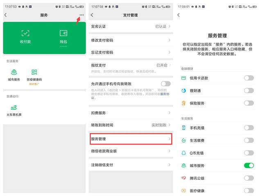The width and height of the screenshot is (262, 196).
Task: Tap the 微信收款商业版 label
Action: click(x=104, y=151)
